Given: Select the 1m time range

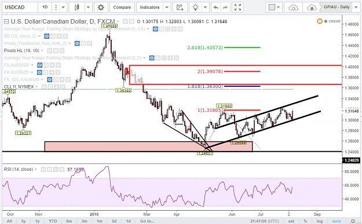Looking at the screenshot, I should tap(100, 221).
